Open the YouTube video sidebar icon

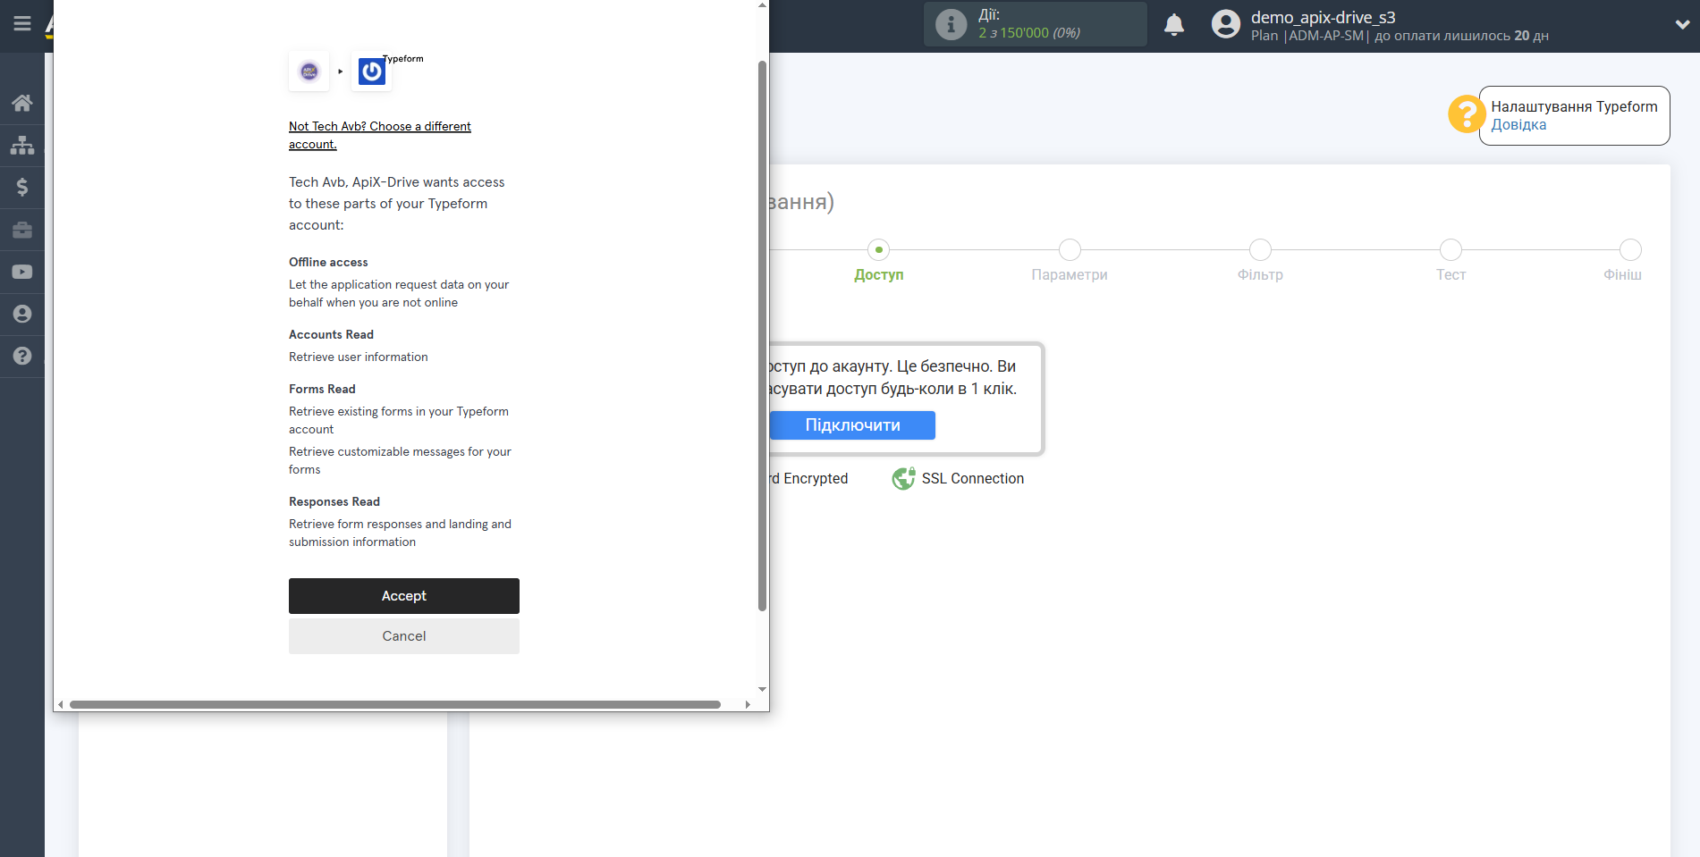pos(22,272)
